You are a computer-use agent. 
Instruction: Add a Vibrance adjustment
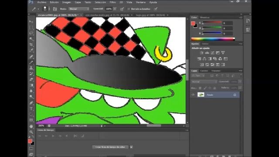(x=223, y=53)
